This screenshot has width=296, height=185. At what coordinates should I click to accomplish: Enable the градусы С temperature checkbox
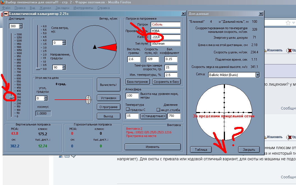[128, 110]
